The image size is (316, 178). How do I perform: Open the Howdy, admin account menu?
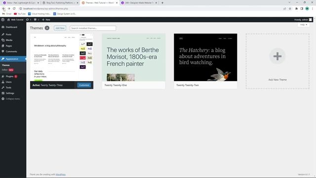(x=303, y=20)
